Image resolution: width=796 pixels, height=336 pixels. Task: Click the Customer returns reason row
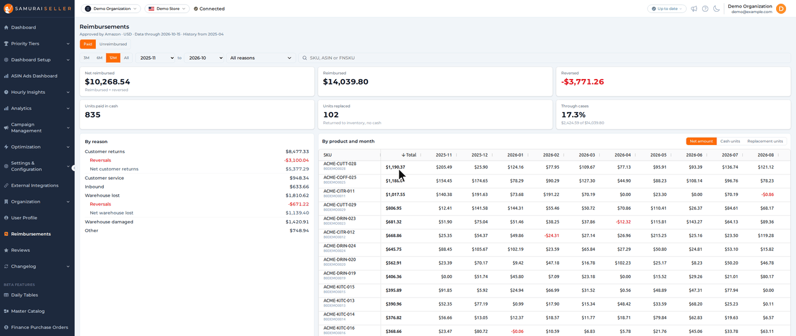[x=197, y=151]
